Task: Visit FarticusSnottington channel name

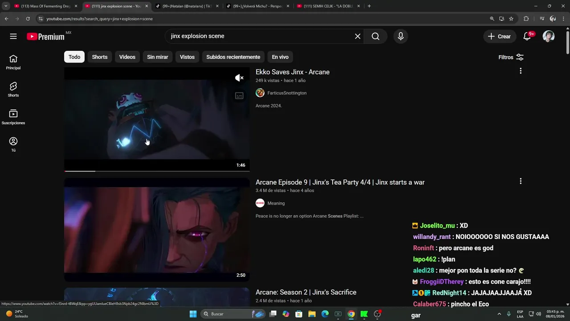Action: [287, 93]
